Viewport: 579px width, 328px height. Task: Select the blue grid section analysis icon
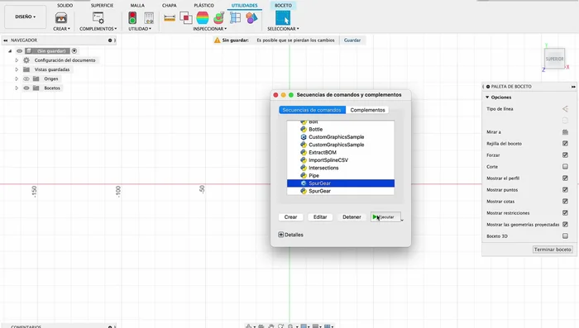(235, 17)
